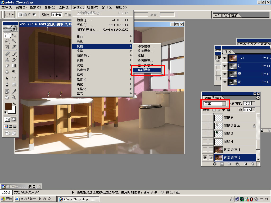Image resolution: width=271 pixels, height=203 pixels.
Task: Toggle visibility of 红 channel
Action: [x=225, y=66]
